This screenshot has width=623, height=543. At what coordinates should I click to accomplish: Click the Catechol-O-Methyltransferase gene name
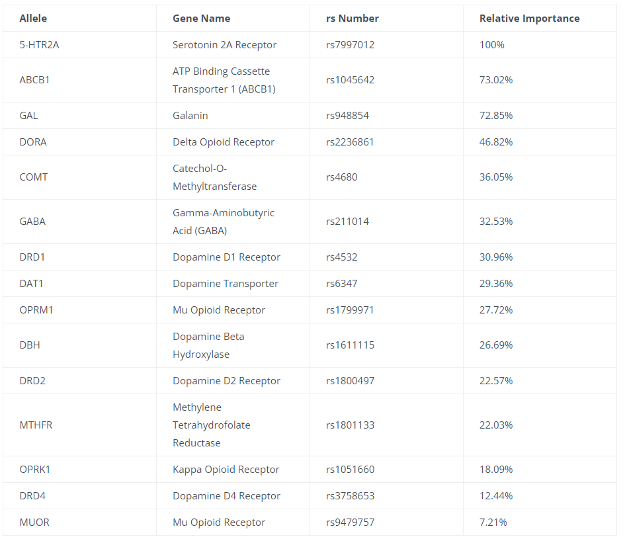click(214, 177)
